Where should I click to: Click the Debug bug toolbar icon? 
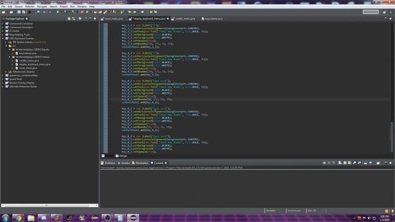coord(50,12)
